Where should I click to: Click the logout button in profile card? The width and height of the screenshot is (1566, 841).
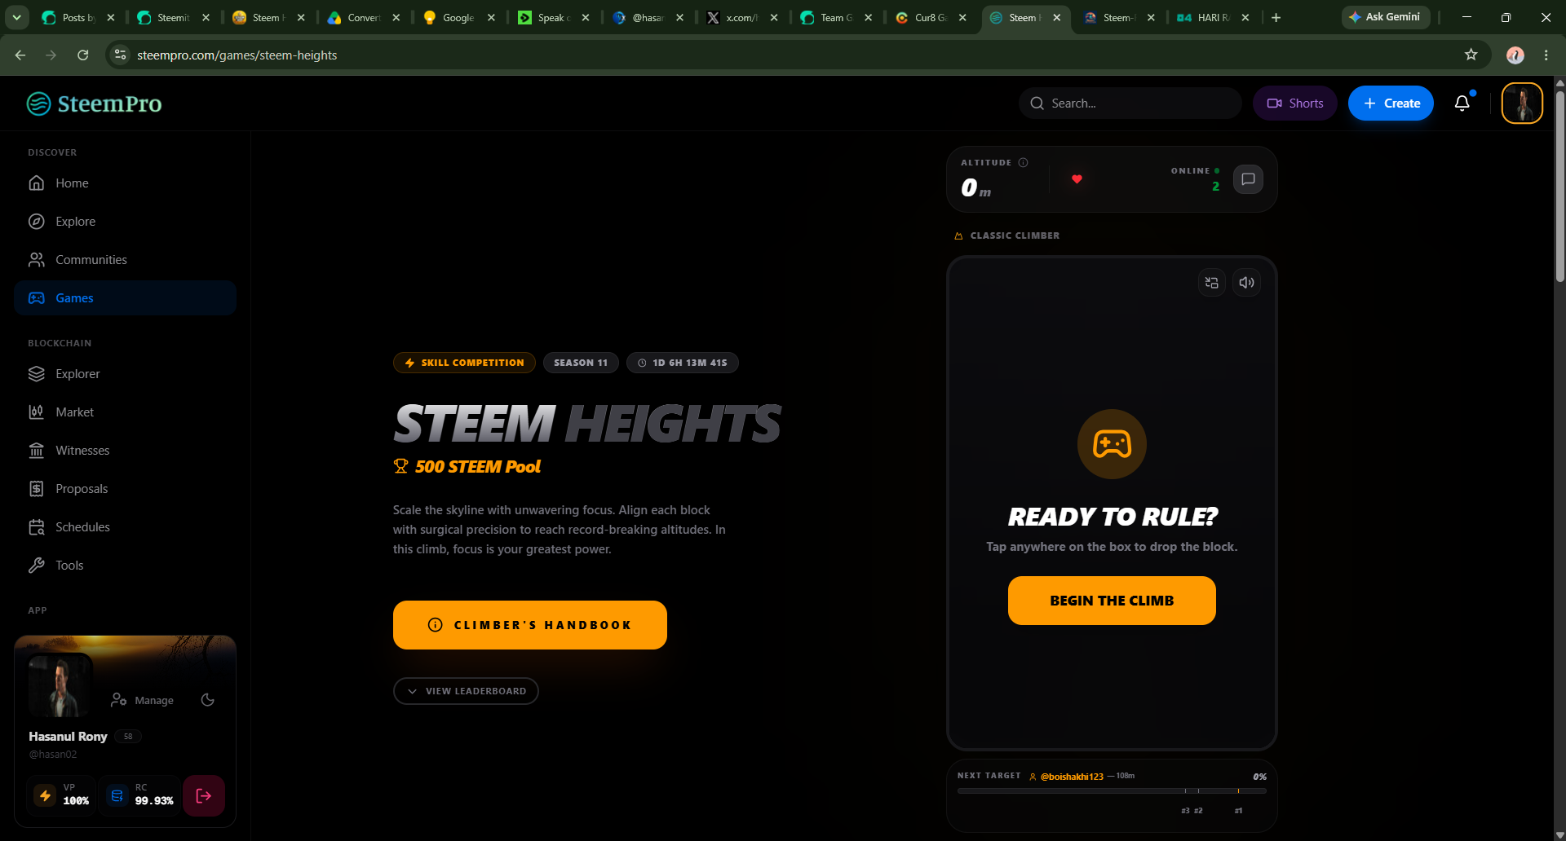coord(204,795)
